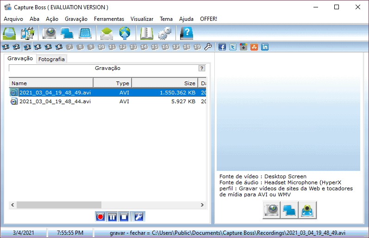Image resolution: width=369 pixels, height=238 pixels.
Task: Click the media clapperboard music icon
Action: pyautogui.click(x=27, y=33)
